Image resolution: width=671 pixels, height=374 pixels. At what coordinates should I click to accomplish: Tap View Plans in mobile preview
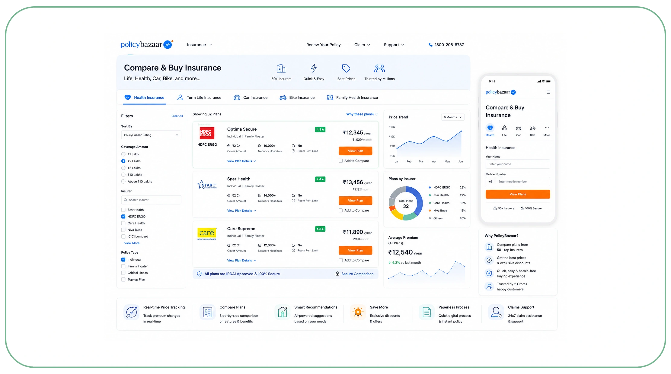pyautogui.click(x=518, y=194)
